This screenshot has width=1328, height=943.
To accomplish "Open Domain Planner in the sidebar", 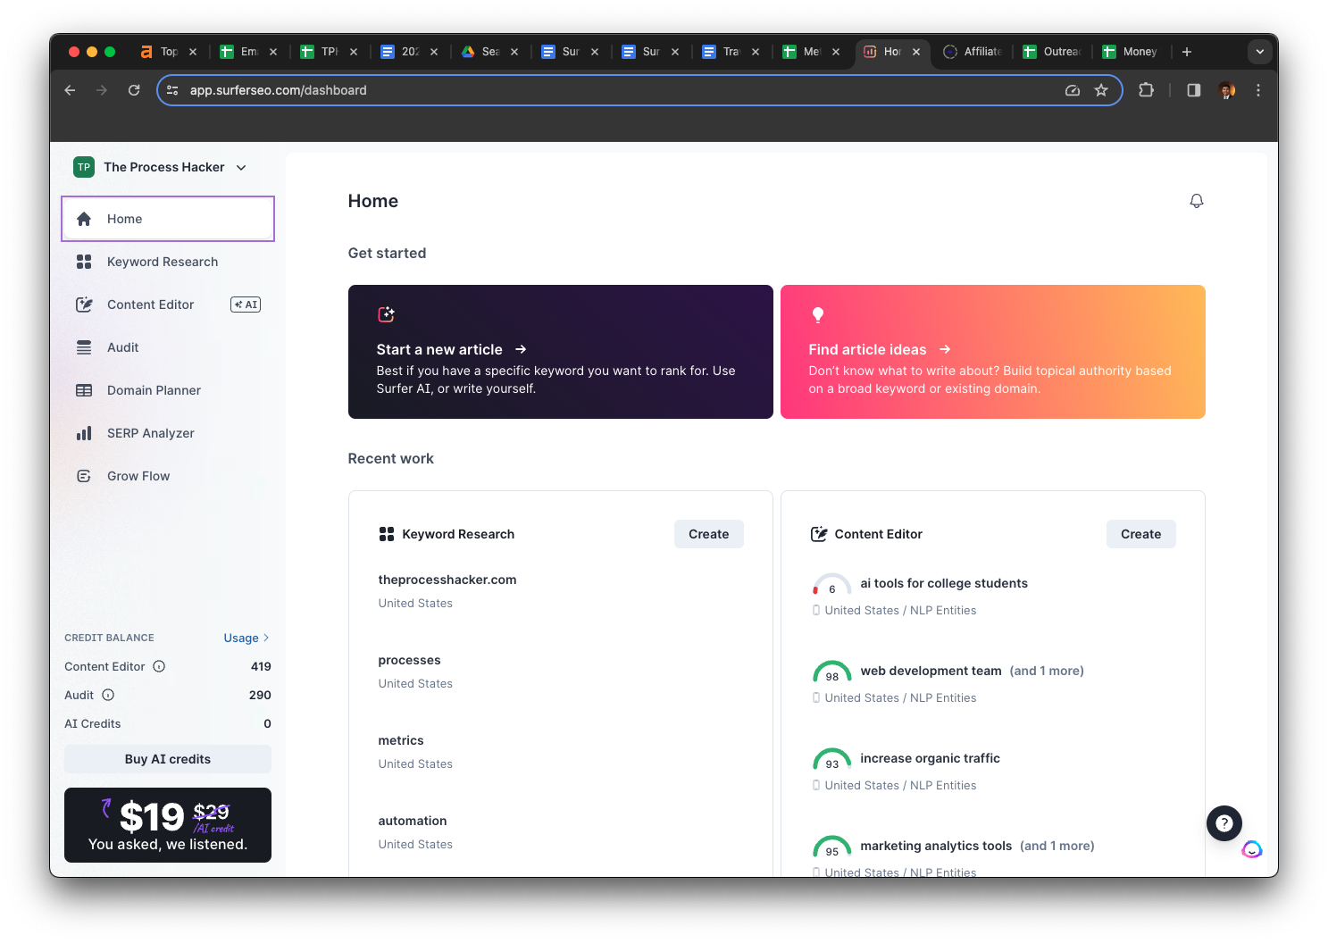I will [x=168, y=390].
